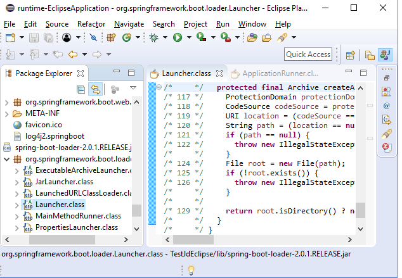Click the Next Annotation icon
Image resolution: width=402 pixels, height=278 pixels.
click(10, 54)
